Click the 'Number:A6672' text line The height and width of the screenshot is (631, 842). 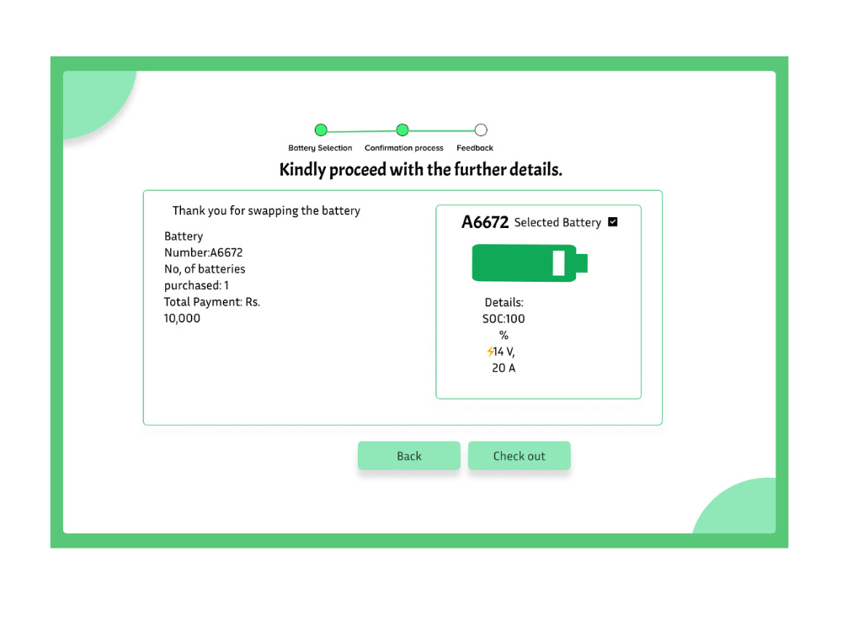pyautogui.click(x=204, y=252)
